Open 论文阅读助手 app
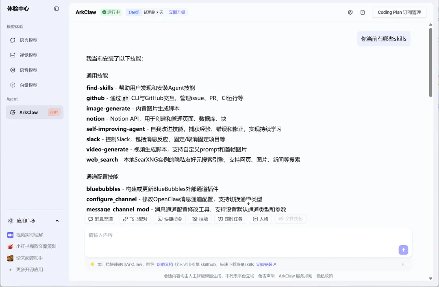 click(x=29, y=258)
